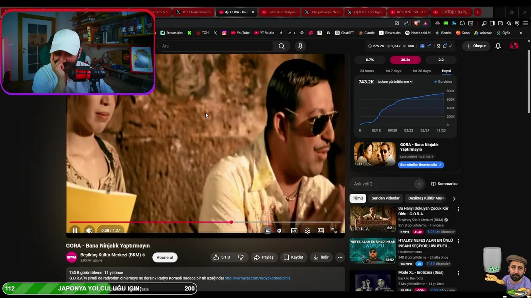Open a new browser tab
Viewport: 531px width, 298px height.
coord(477,12)
